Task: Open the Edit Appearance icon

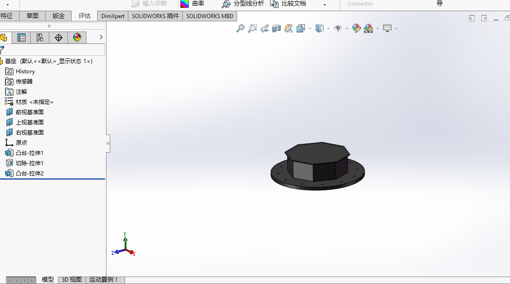Action: coord(357,28)
